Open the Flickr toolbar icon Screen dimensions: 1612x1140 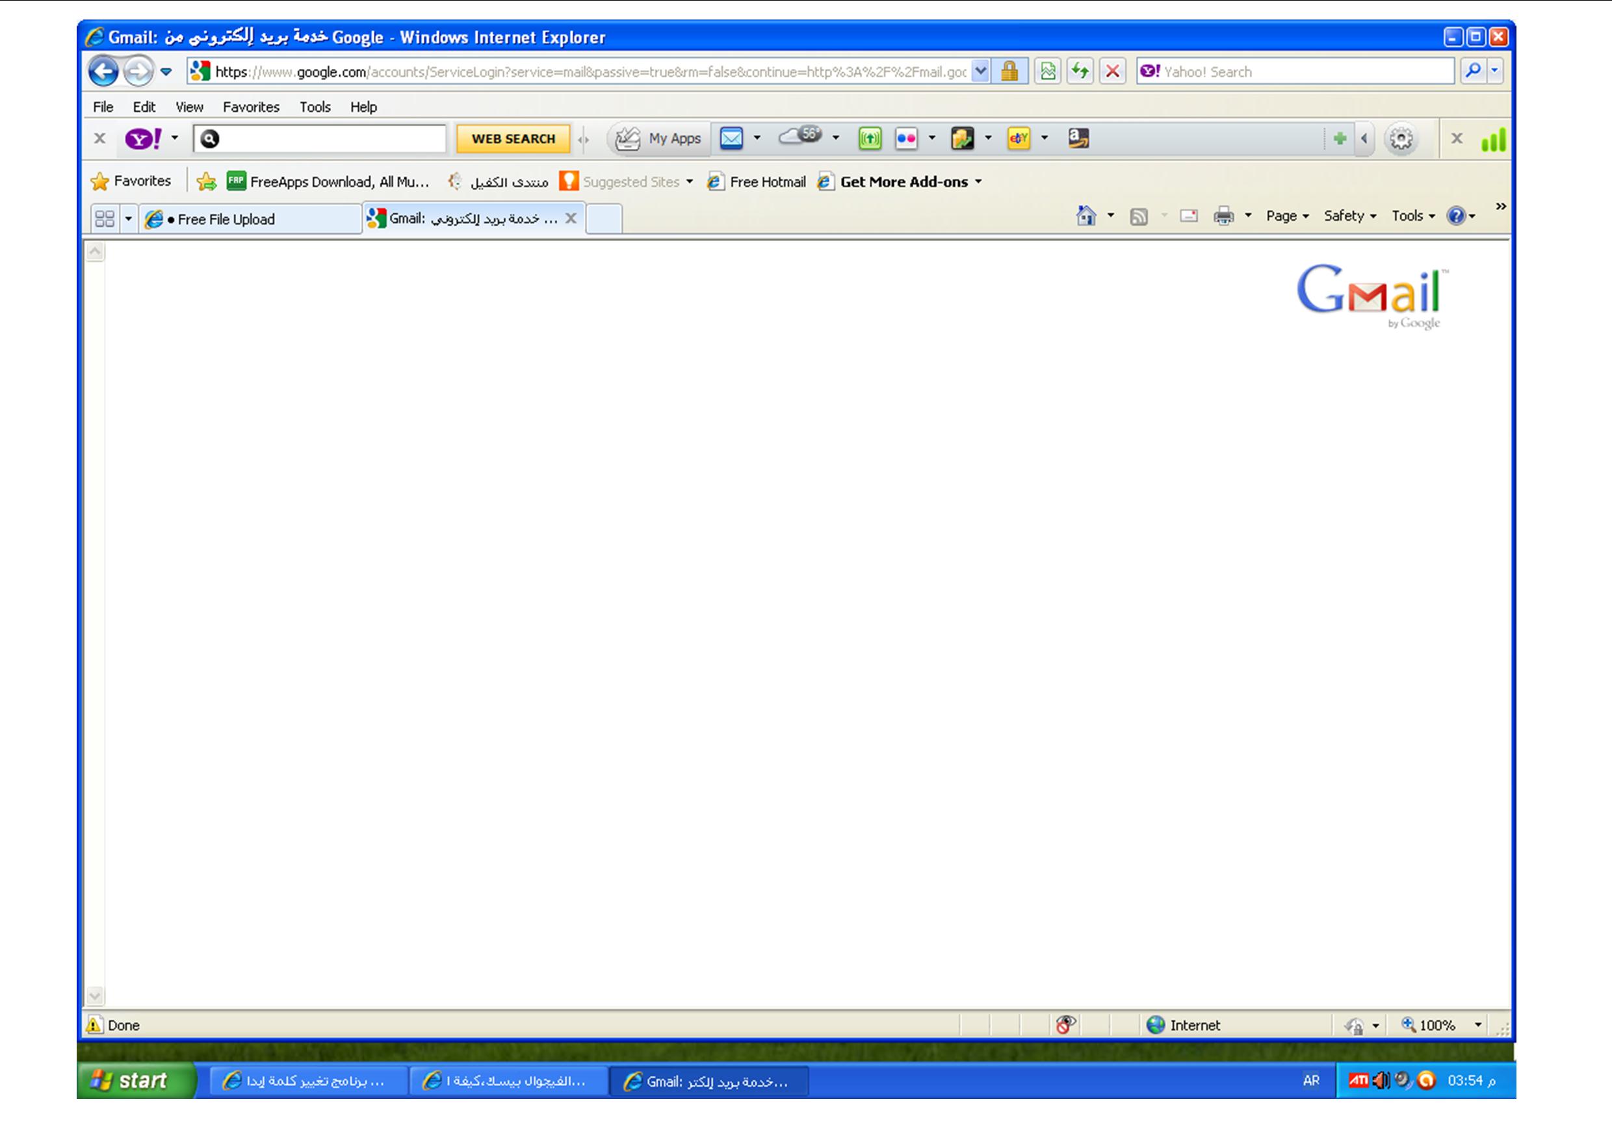(x=905, y=138)
